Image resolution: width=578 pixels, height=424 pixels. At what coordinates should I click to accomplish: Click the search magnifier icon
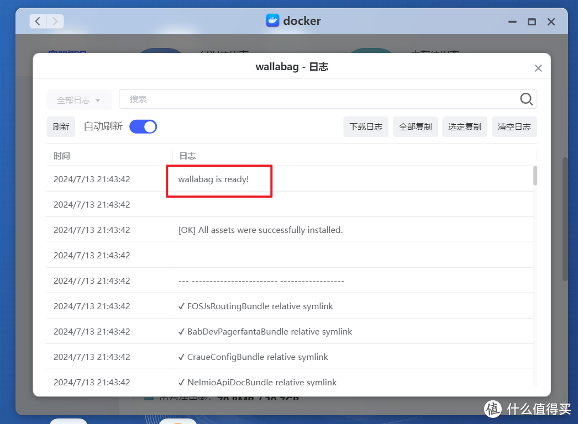click(526, 99)
